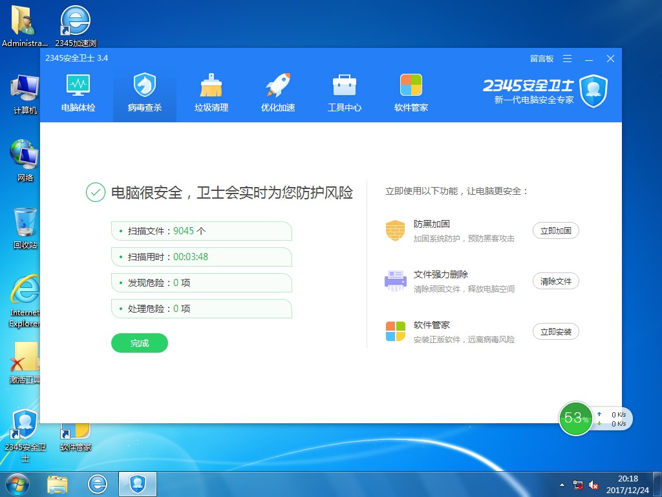The image size is (662, 497).
Task: Click the green checkmark safe status icon
Action: [96, 192]
